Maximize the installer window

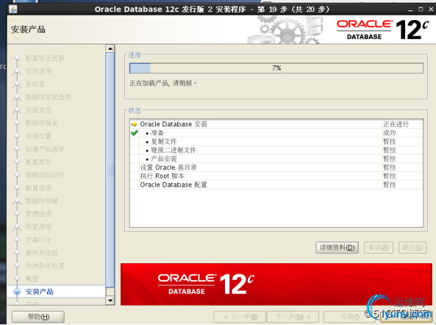coord(421,9)
